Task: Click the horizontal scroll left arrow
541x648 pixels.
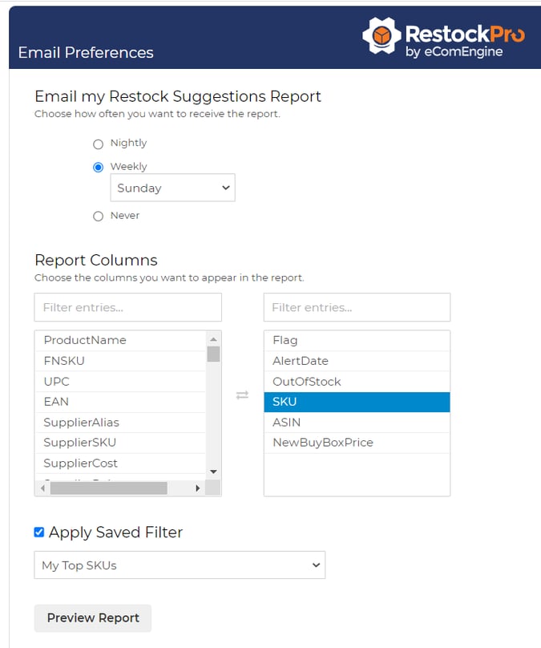Action: coord(42,488)
